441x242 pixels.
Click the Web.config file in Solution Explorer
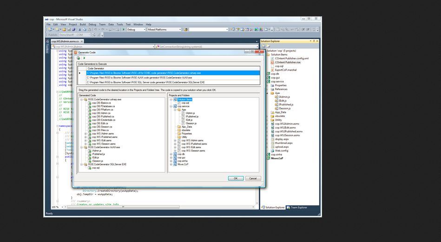pos(282,150)
